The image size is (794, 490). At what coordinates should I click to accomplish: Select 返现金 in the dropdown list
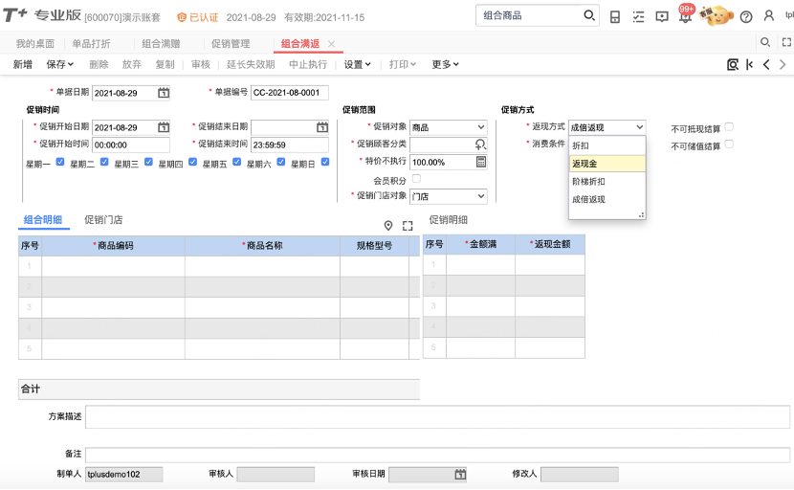607,164
